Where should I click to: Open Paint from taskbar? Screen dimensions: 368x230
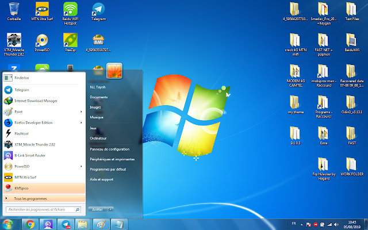[x=101, y=224]
